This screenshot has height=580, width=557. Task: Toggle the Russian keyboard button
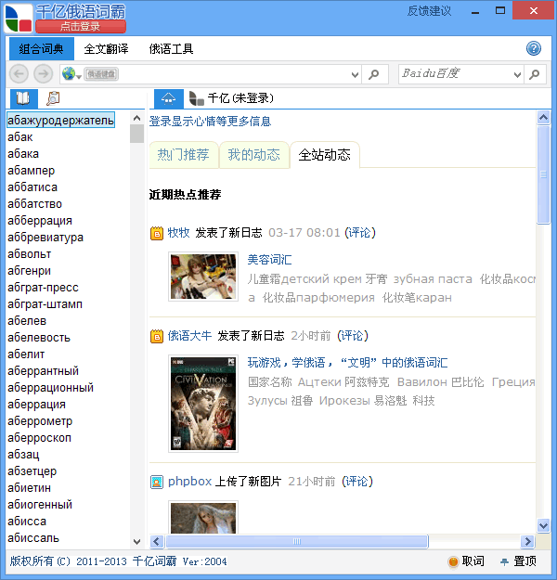click(x=101, y=74)
